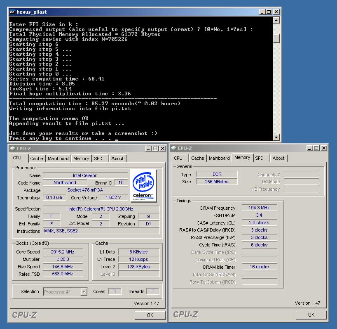Close the hexus_pifast console window
337x329 pixels.
(x=276, y=12)
